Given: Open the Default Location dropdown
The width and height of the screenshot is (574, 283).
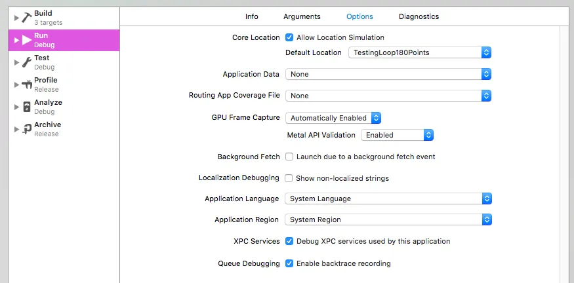Looking at the screenshot, I should [420, 52].
